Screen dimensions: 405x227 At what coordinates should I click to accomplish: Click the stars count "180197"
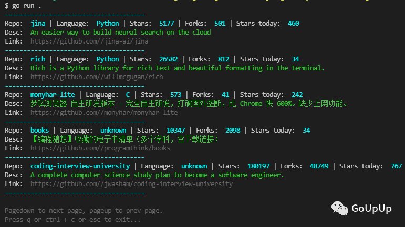click(x=258, y=166)
